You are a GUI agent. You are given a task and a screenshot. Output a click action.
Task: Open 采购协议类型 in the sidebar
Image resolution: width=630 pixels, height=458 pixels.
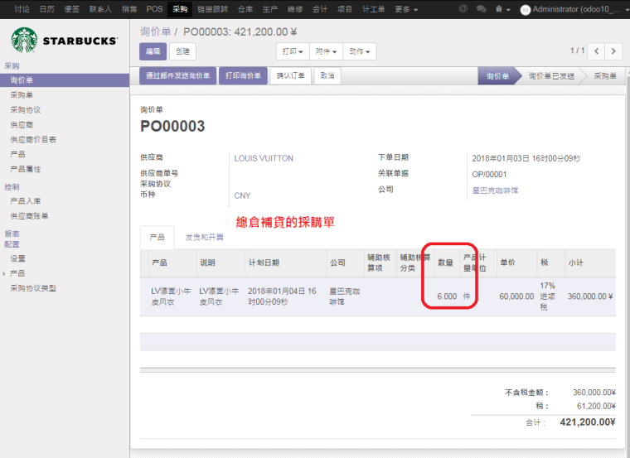click(x=33, y=288)
